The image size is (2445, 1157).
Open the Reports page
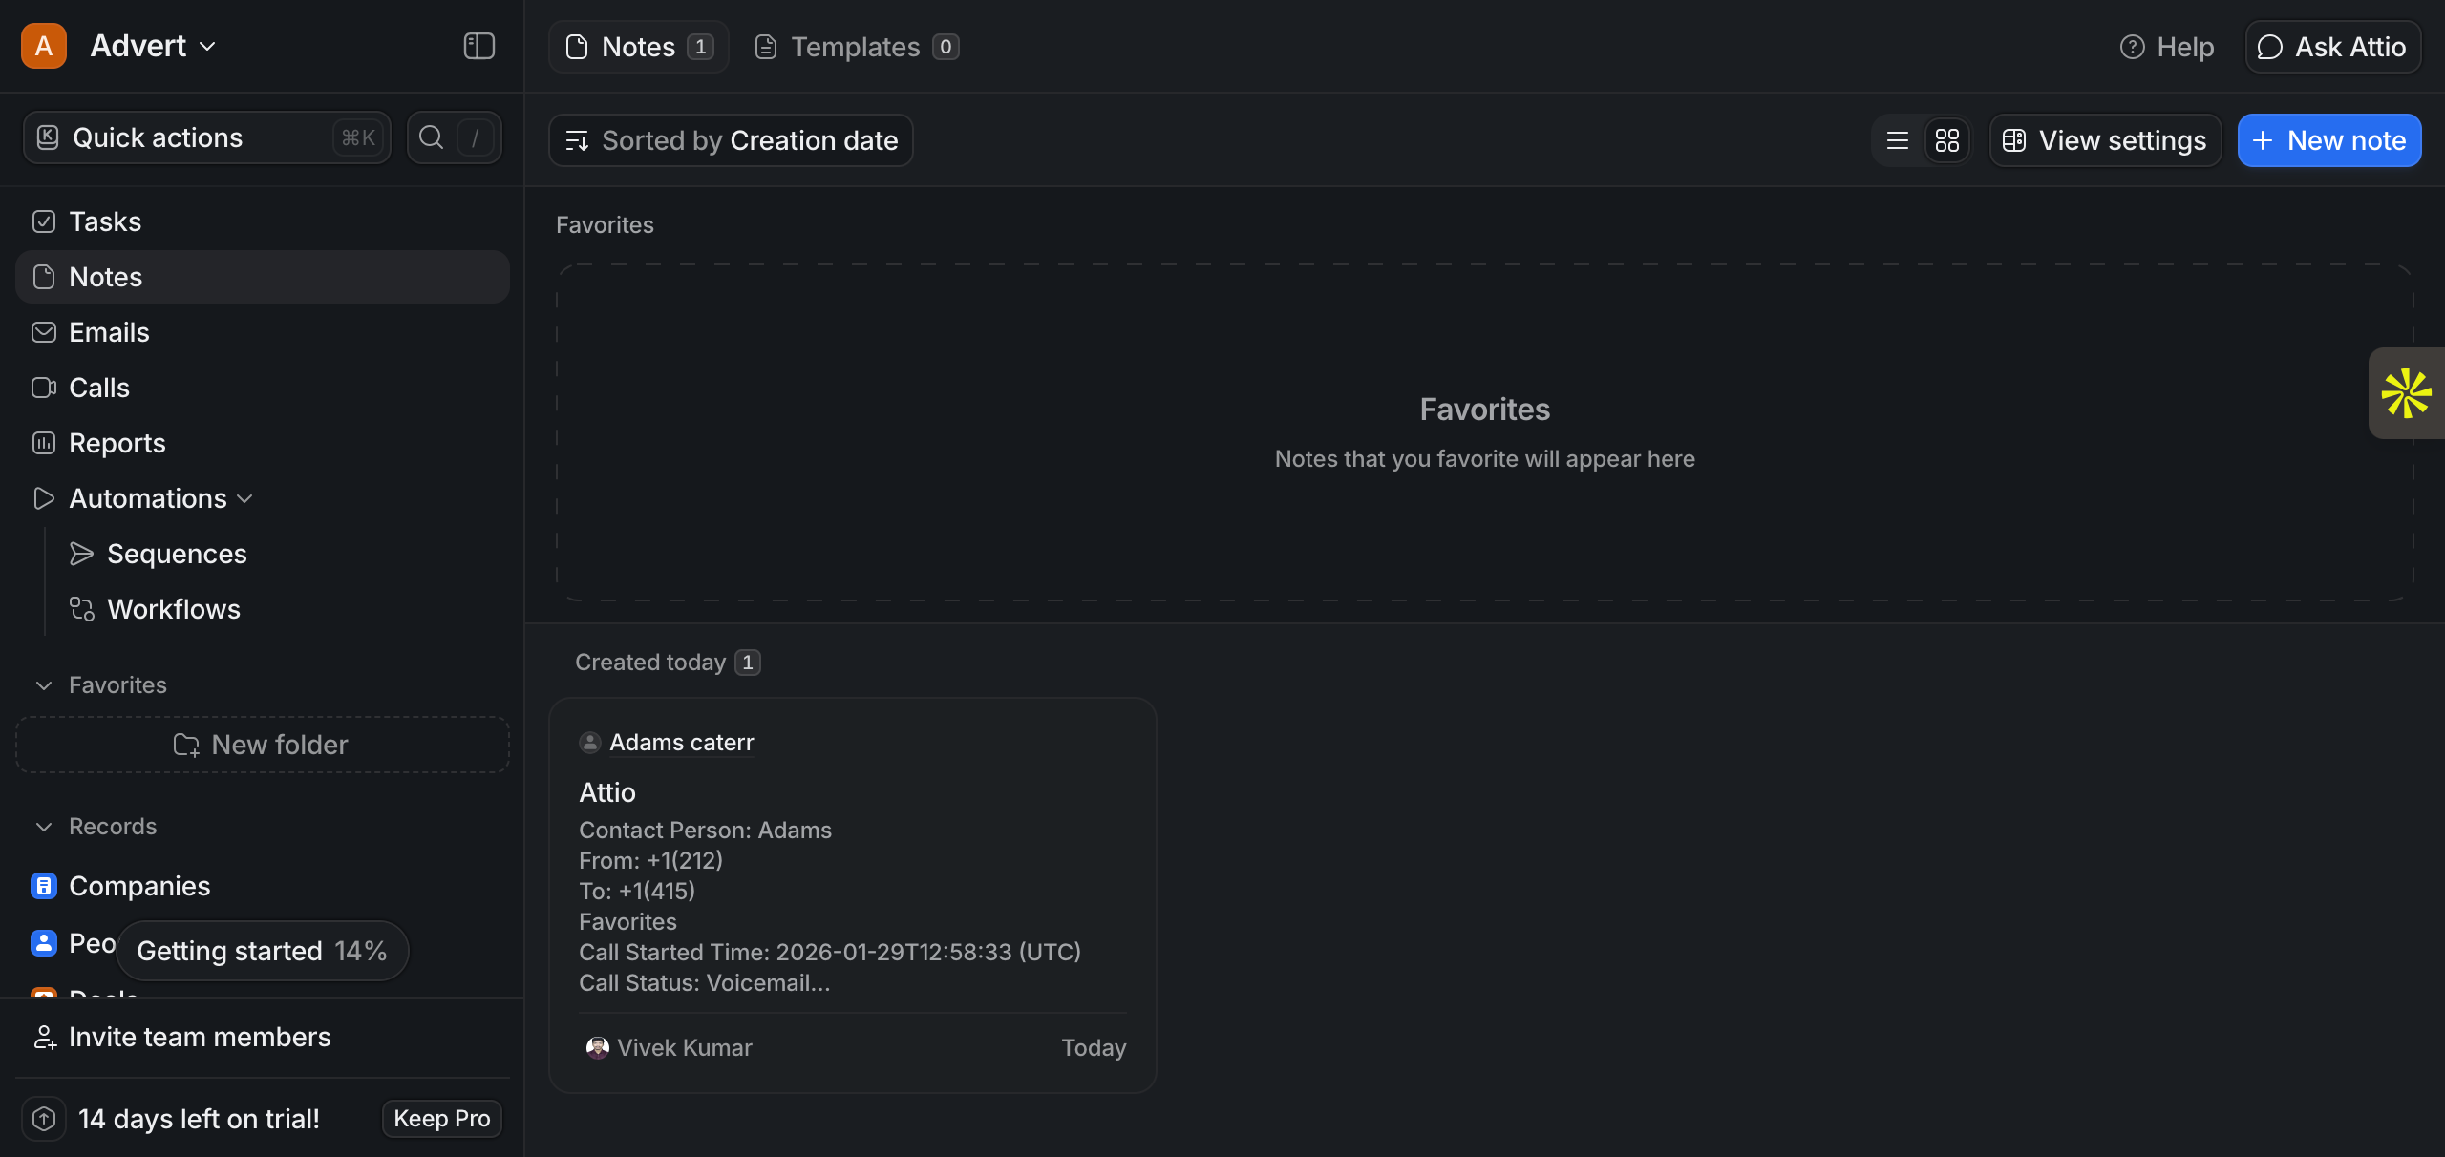pyautogui.click(x=117, y=443)
